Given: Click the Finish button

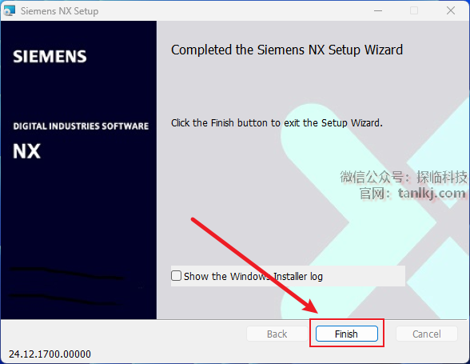Looking at the screenshot, I should coord(347,334).
